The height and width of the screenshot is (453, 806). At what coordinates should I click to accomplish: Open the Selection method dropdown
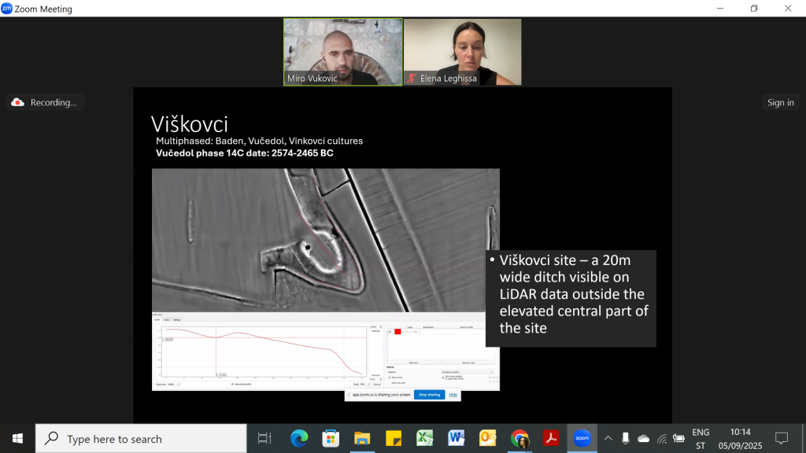point(467,371)
